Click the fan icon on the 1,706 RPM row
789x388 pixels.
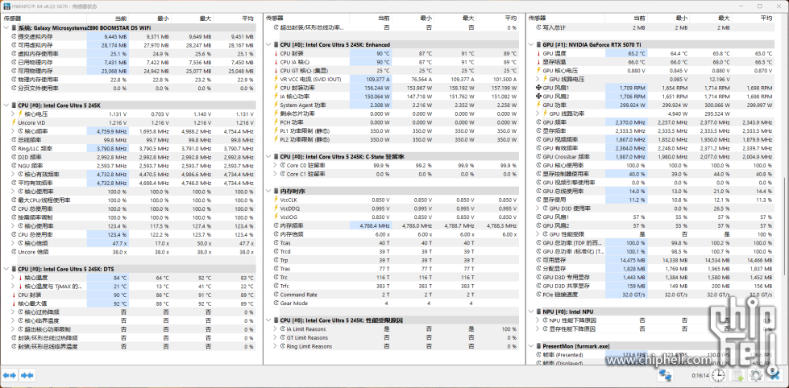(538, 97)
